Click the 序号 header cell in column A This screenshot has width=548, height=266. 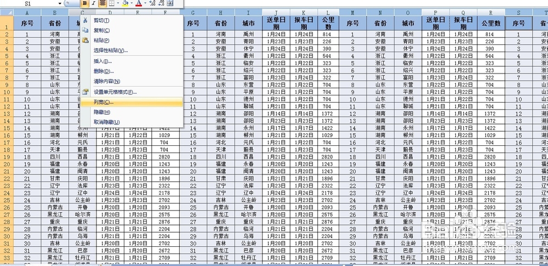point(27,24)
